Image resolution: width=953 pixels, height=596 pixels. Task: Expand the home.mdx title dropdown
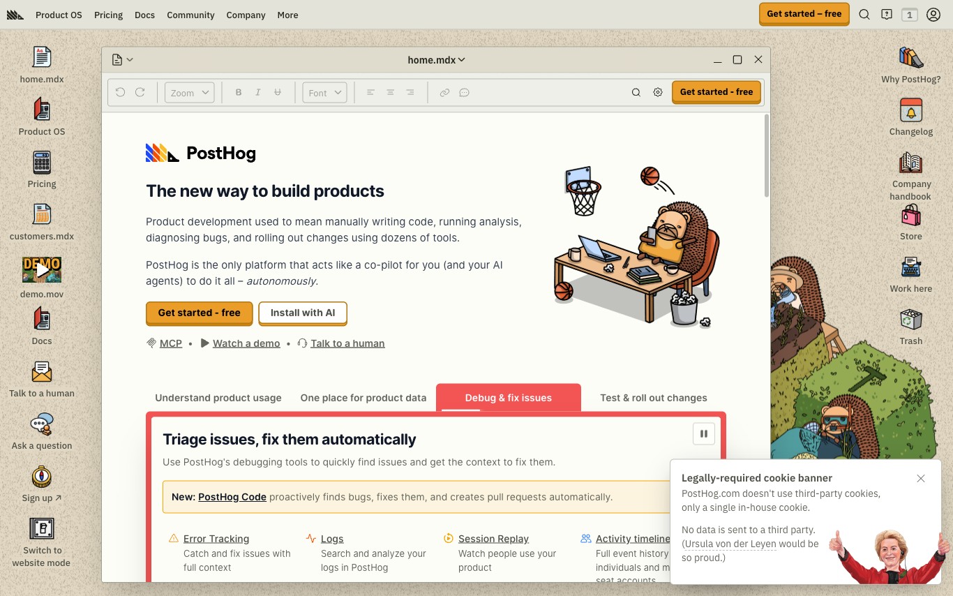pos(436,60)
